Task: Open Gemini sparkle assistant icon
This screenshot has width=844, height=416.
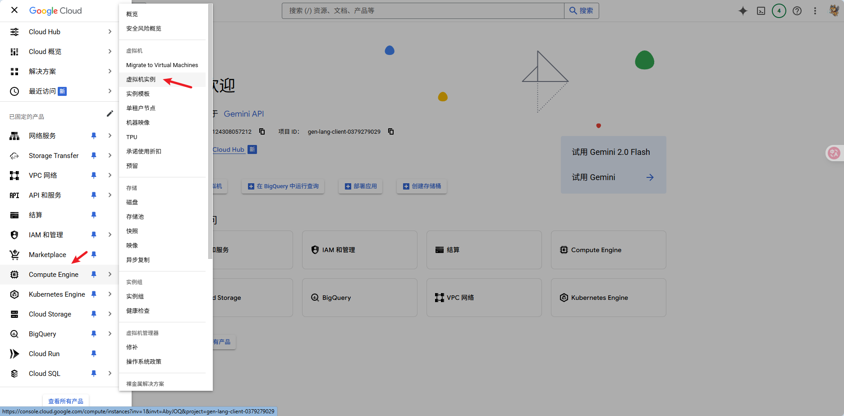Action: click(743, 11)
